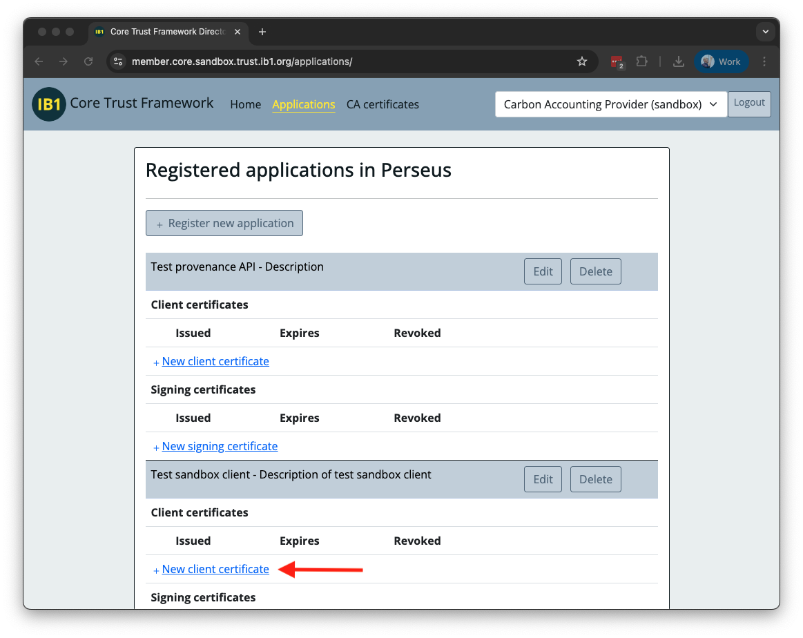803x638 pixels.
Task: Click 'Test provenance API - Description' text
Action: tap(237, 267)
